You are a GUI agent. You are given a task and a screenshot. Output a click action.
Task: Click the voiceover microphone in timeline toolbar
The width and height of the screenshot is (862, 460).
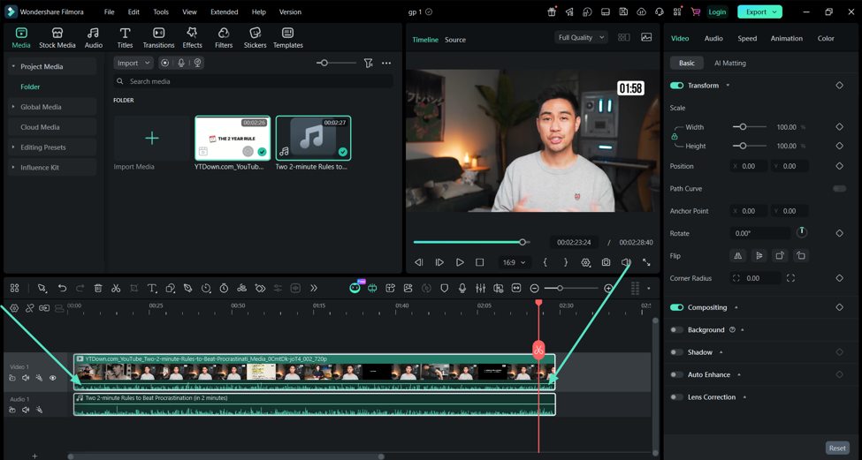click(x=462, y=288)
